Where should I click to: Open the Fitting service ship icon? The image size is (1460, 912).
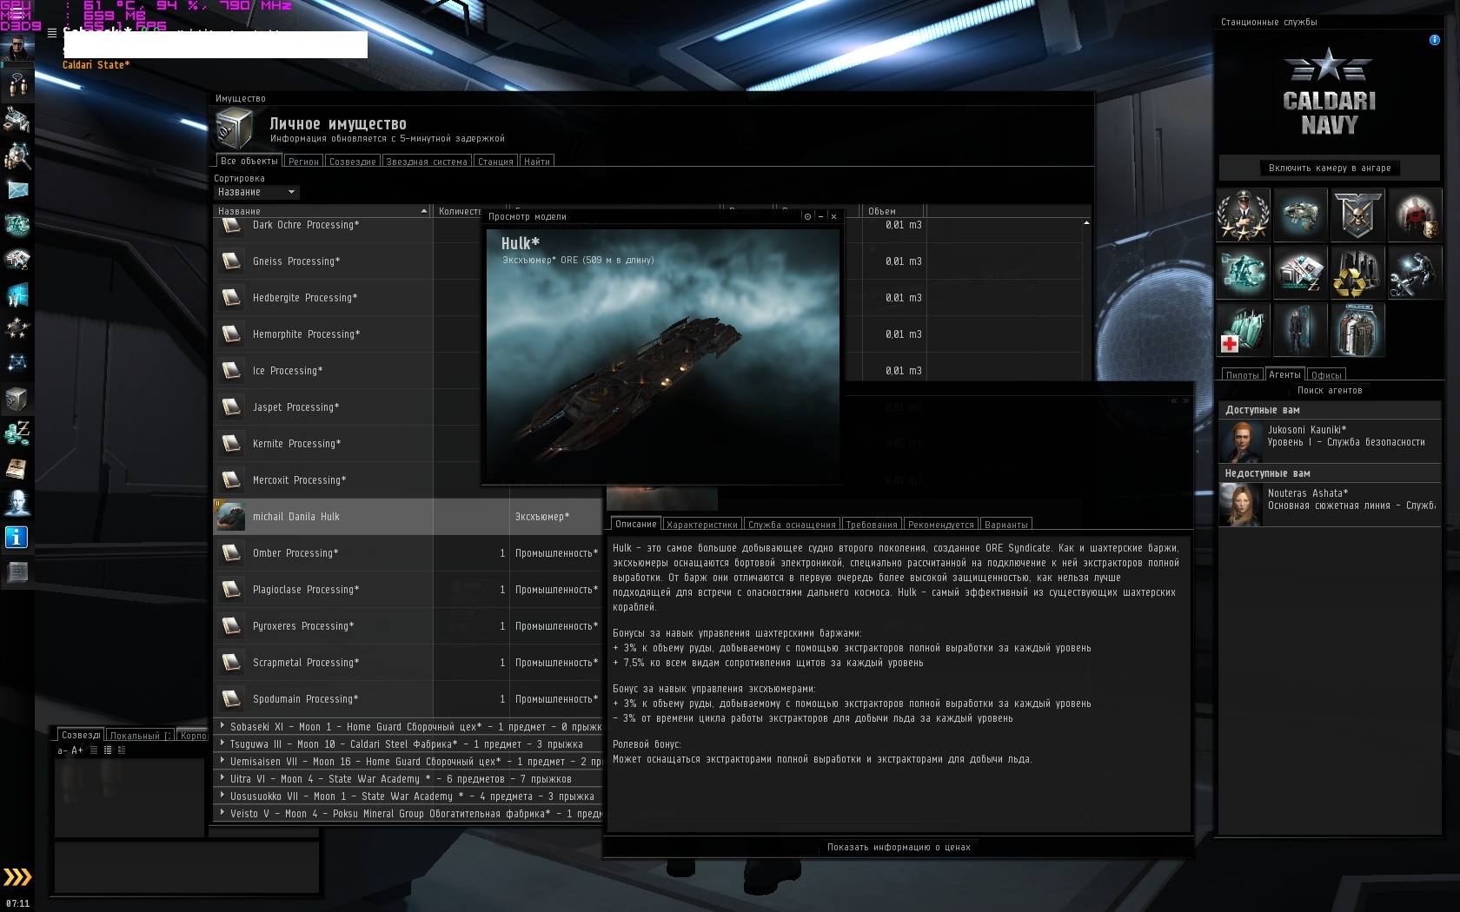pyautogui.click(x=1299, y=215)
